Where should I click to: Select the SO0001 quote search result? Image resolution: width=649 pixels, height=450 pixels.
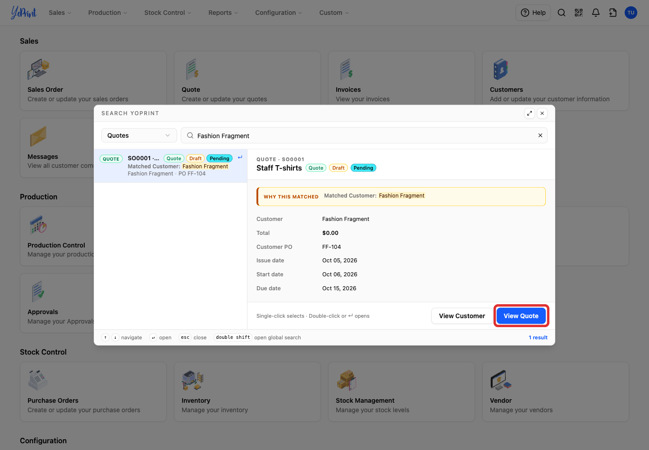point(170,166)
